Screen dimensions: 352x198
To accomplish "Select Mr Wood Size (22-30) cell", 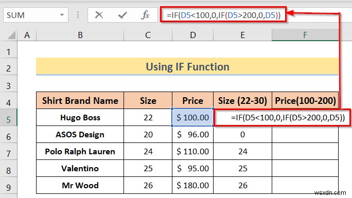I will [x=242, y=186].
